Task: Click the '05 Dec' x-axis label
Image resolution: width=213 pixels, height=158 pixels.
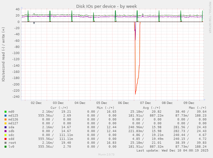Action: [102, 103]
